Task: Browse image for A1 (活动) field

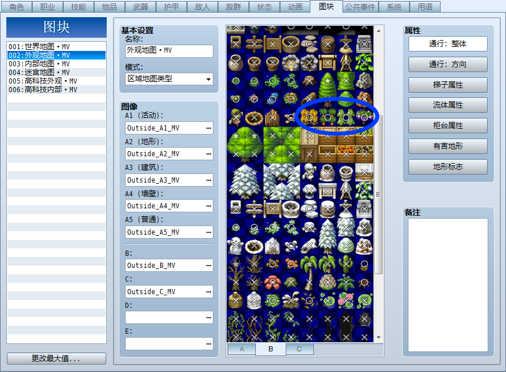Action: pos(209,128)
